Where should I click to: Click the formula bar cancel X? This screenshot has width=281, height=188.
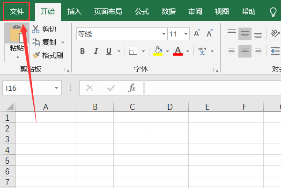[89, 88]
